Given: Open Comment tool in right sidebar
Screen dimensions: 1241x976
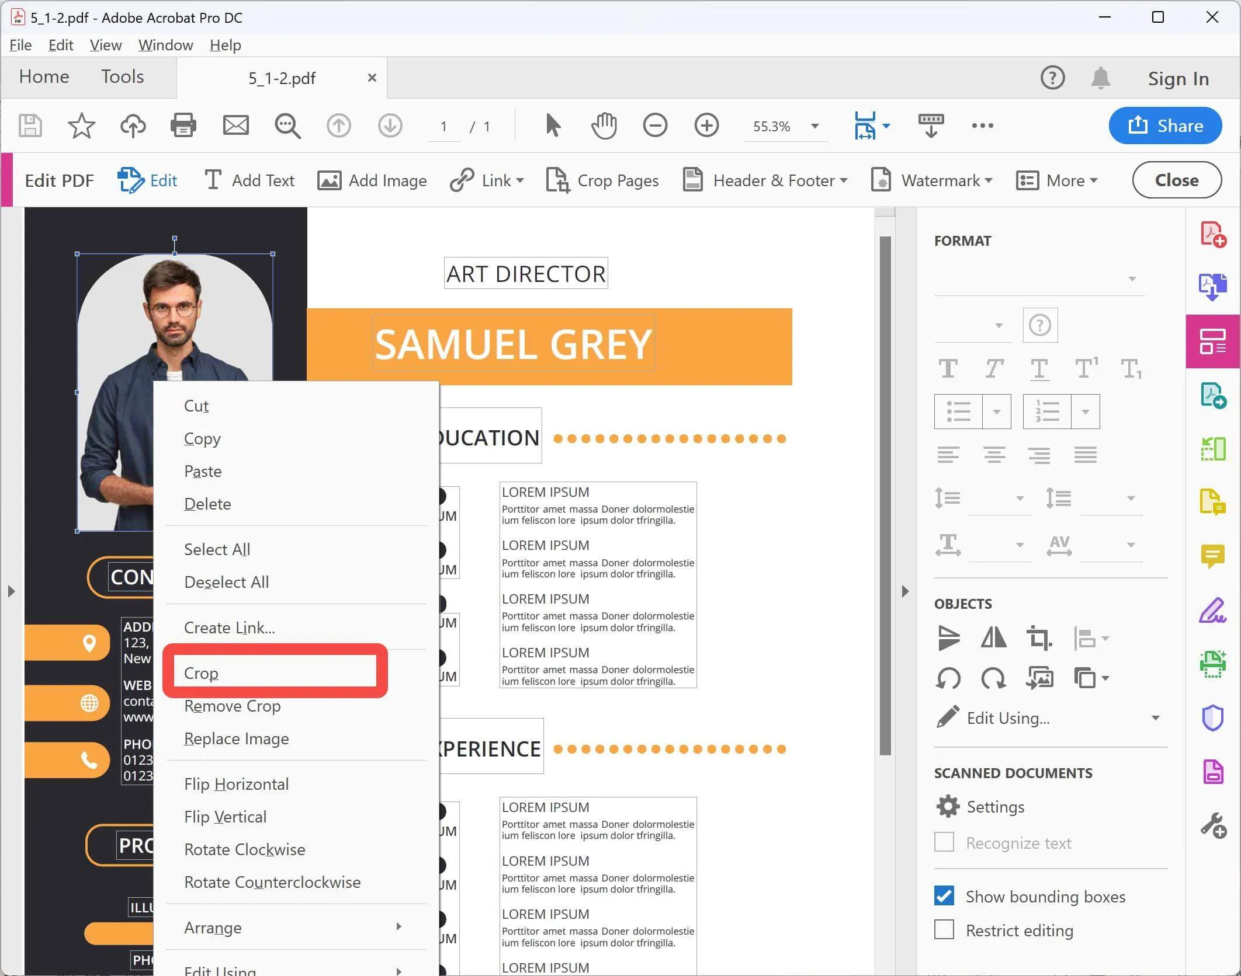Looking at the screenshot, I should [x=1213, y=556].
